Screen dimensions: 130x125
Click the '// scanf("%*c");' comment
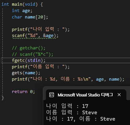32,54
